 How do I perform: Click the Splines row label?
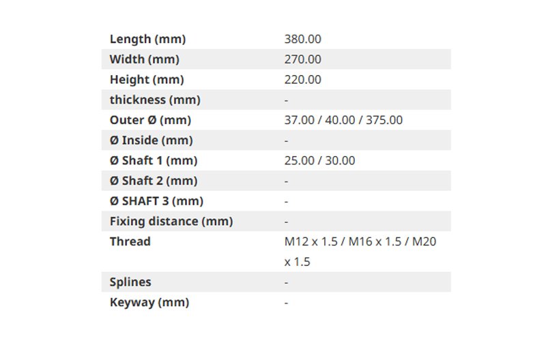(x=130, y=282)
